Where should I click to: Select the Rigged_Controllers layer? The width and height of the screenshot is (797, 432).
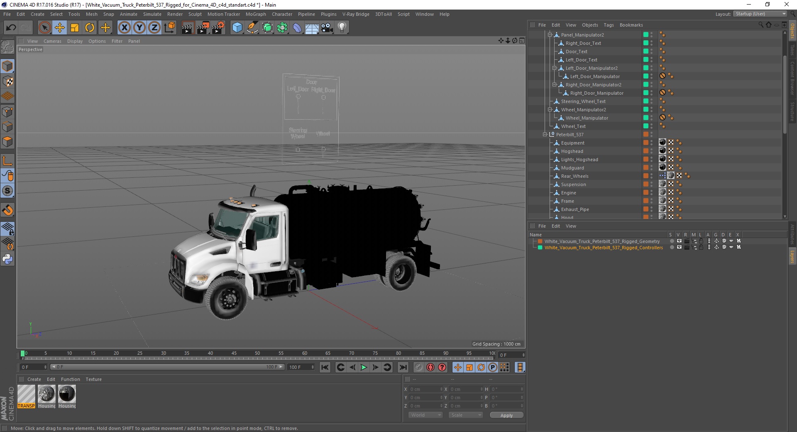(x=604, y=248)
